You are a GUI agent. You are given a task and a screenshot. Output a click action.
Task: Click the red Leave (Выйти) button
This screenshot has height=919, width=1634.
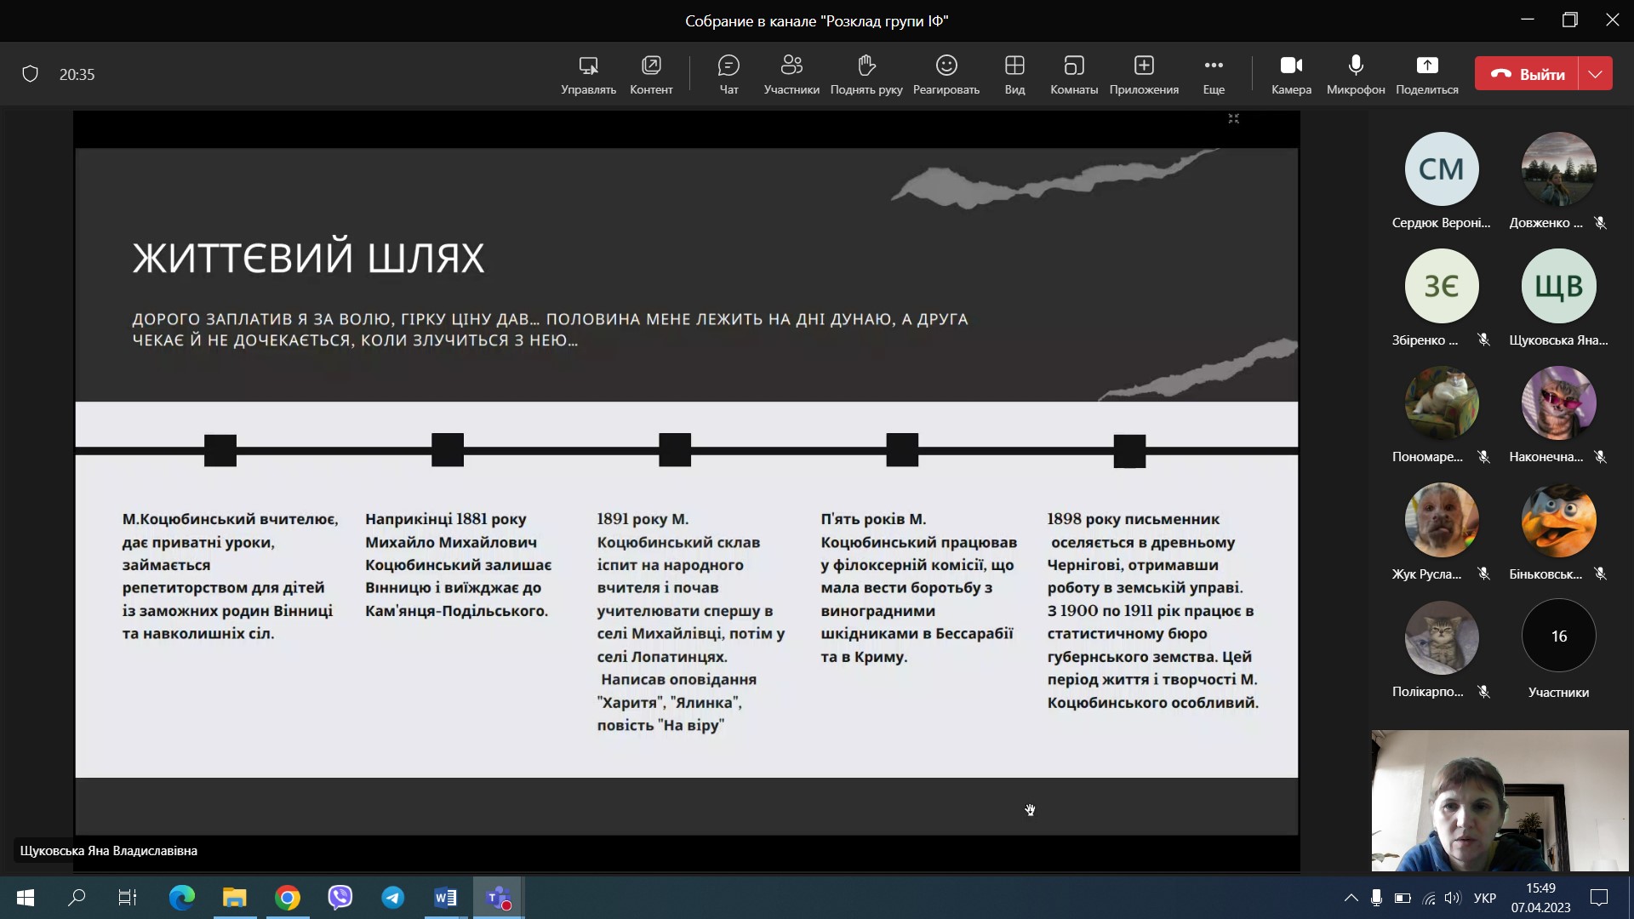pos(1527,74)
